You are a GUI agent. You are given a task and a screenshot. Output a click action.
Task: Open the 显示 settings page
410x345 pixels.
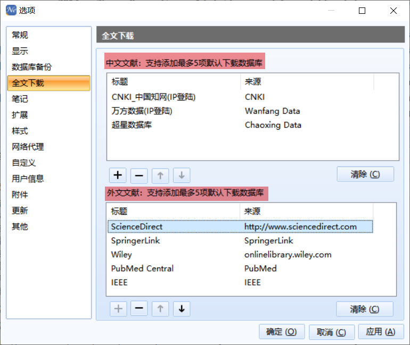tap(48, 51)
